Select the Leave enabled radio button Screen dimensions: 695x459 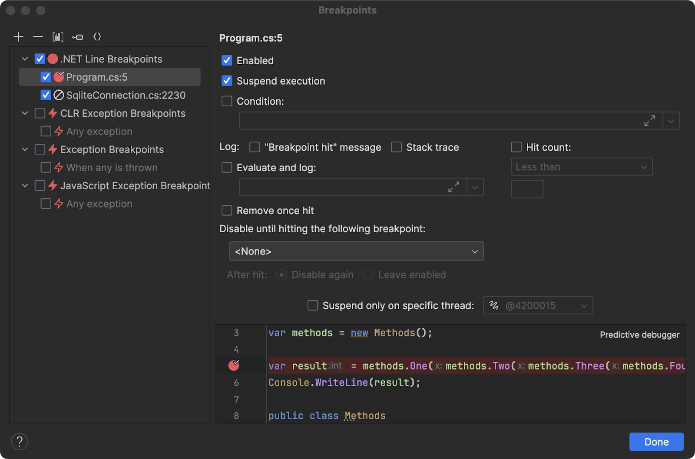click(x=368, y=274)
